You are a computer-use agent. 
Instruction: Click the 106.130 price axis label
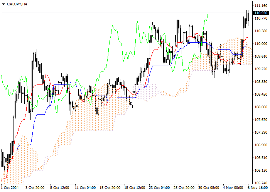(261, 170)
